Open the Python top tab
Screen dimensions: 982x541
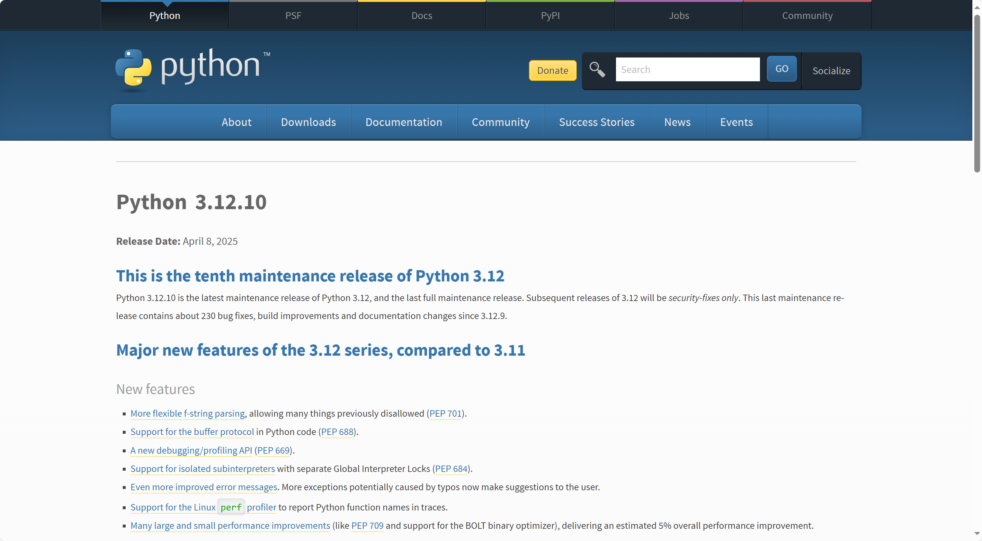coord(165,16)
